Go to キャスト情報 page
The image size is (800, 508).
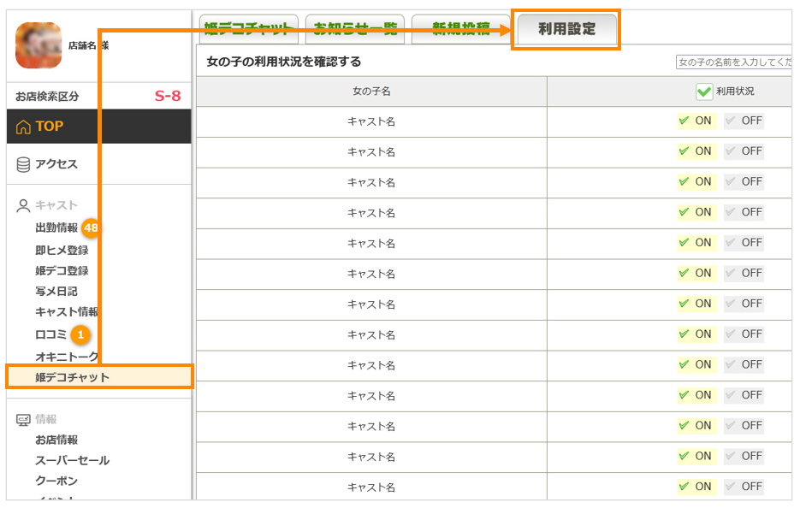coord(67,312)
